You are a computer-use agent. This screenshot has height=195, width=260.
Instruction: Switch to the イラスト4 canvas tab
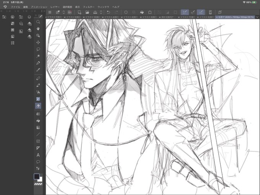click(x=110, y=17)
